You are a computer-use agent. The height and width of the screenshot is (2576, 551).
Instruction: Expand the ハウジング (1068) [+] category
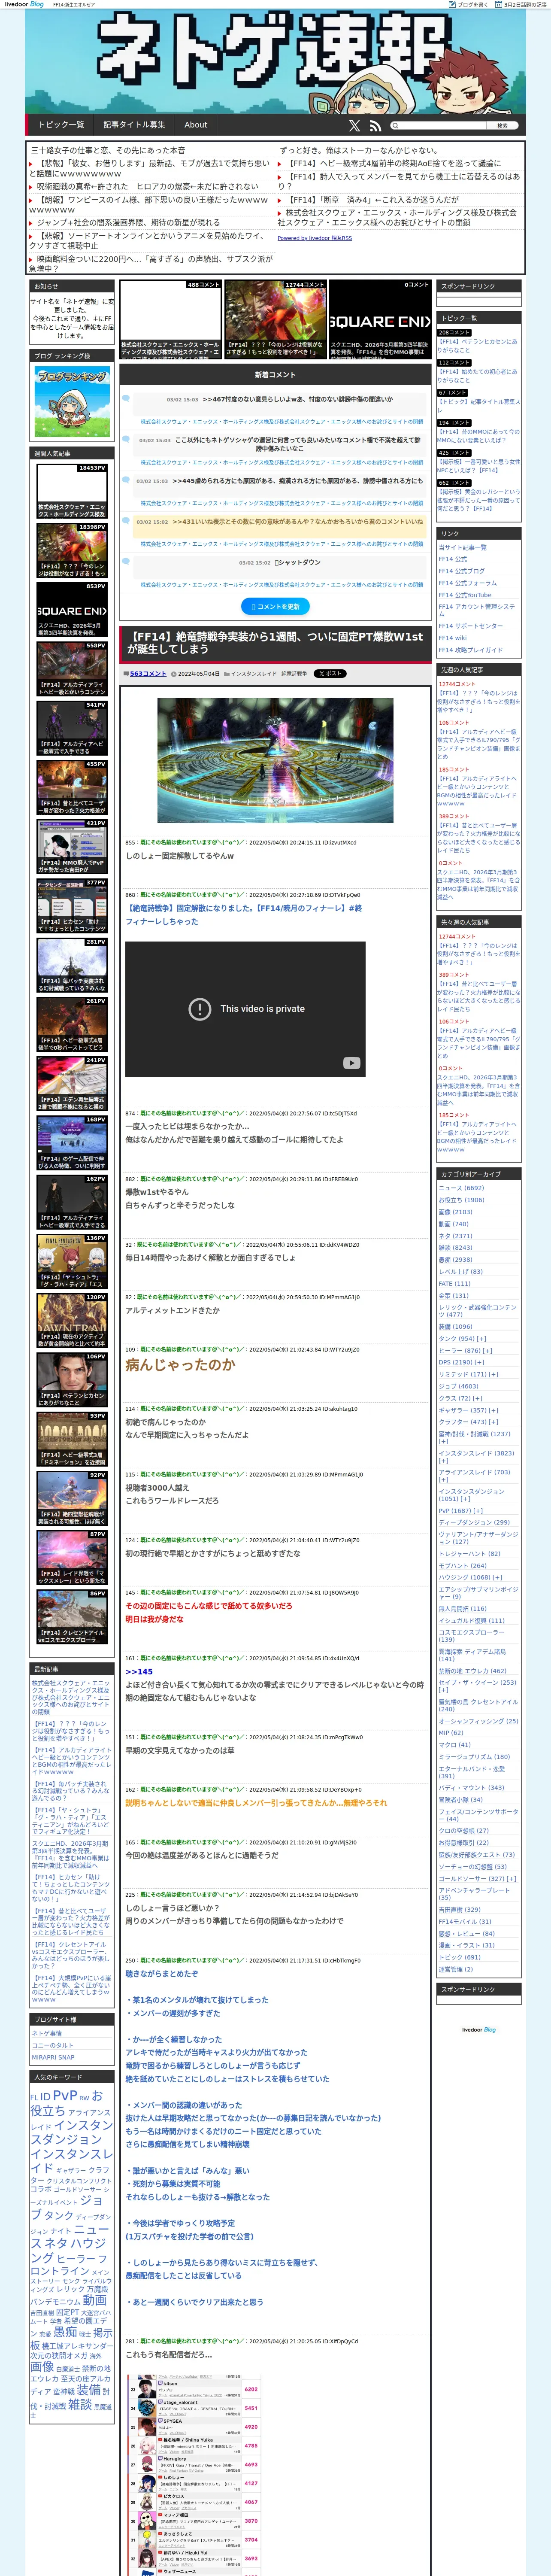click(469, 1577)
